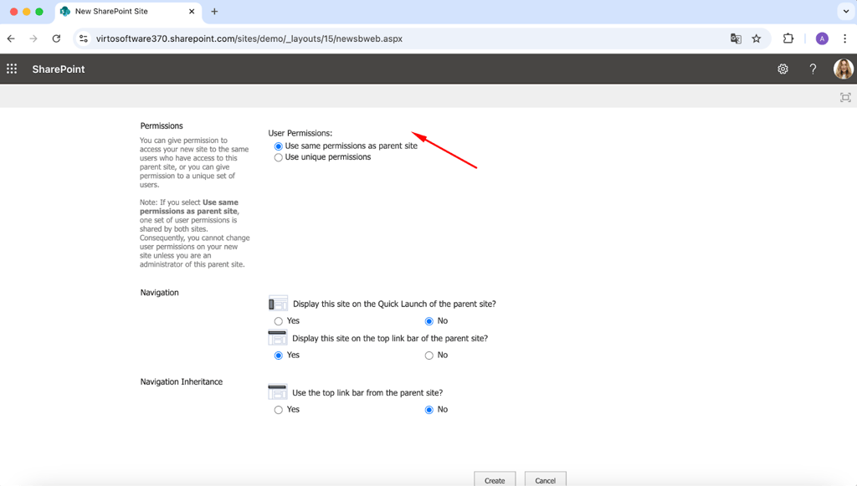Click the Cancel button

[x=545, y=479]
